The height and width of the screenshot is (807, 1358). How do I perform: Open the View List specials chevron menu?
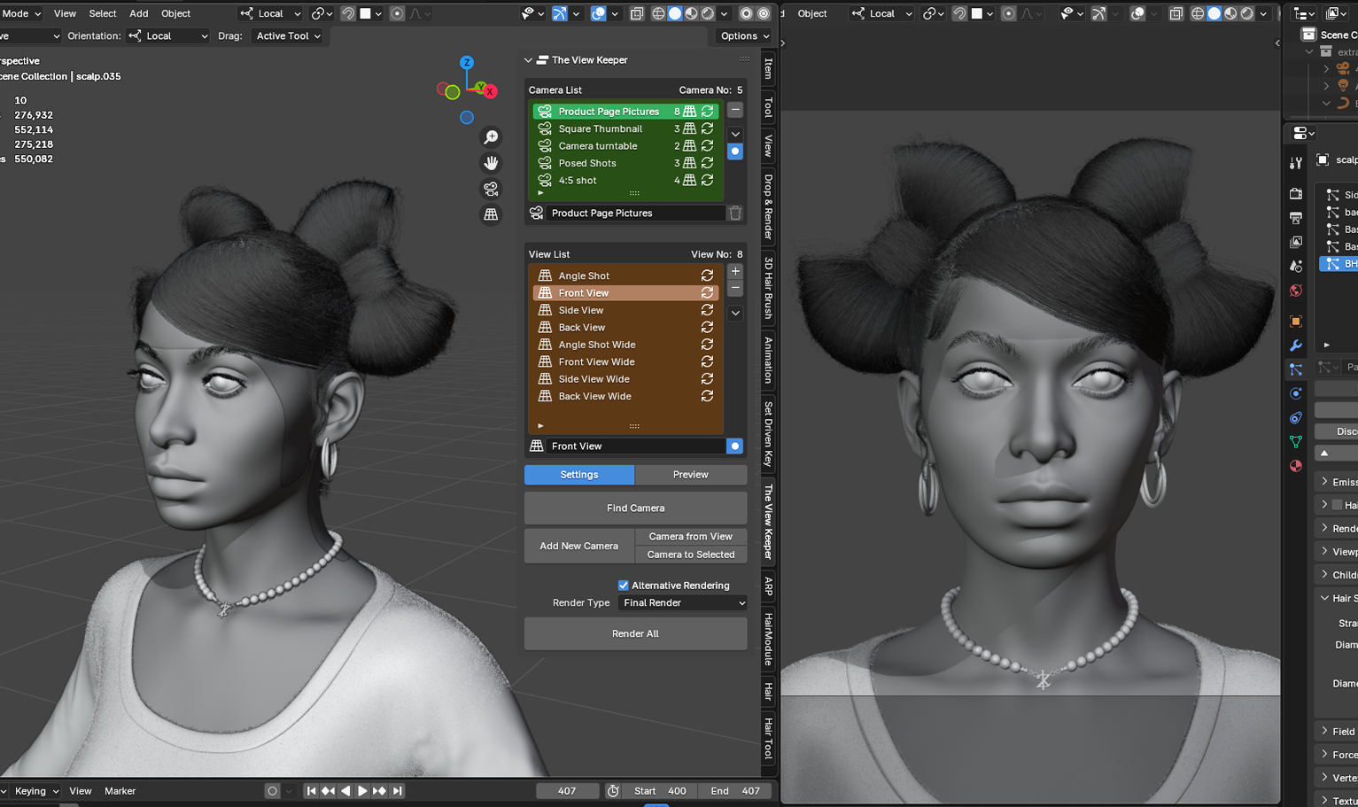point(735,313)
